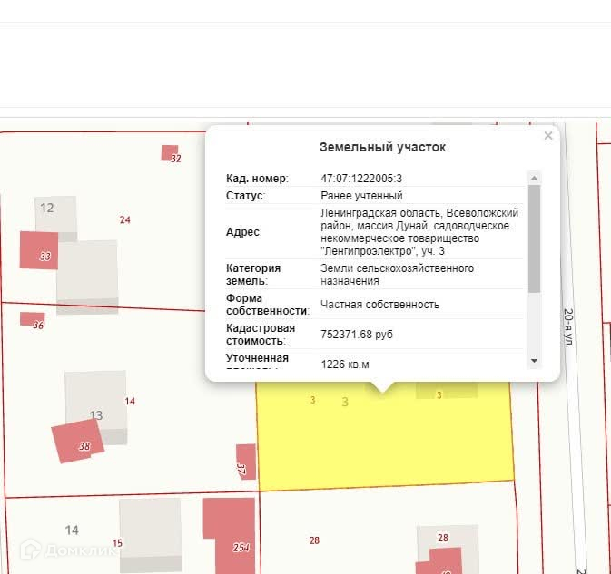Select red building marked 33
611x574 pixels.
click(38, 250)
